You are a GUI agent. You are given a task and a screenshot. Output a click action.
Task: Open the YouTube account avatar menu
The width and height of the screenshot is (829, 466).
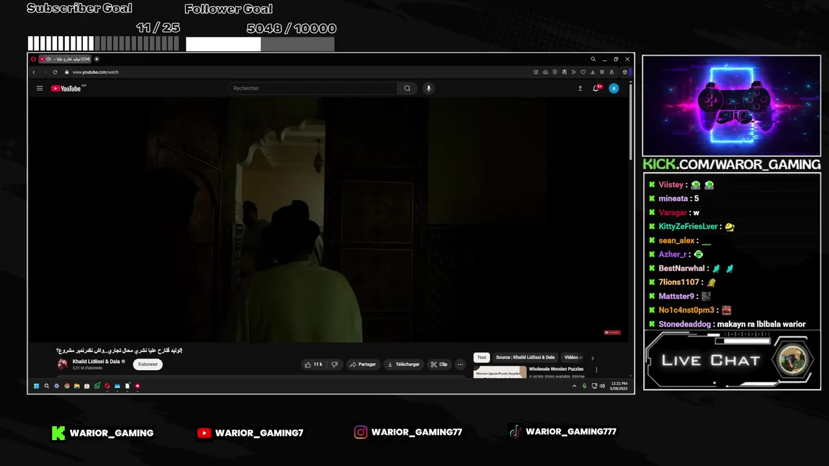pos(613,88)
